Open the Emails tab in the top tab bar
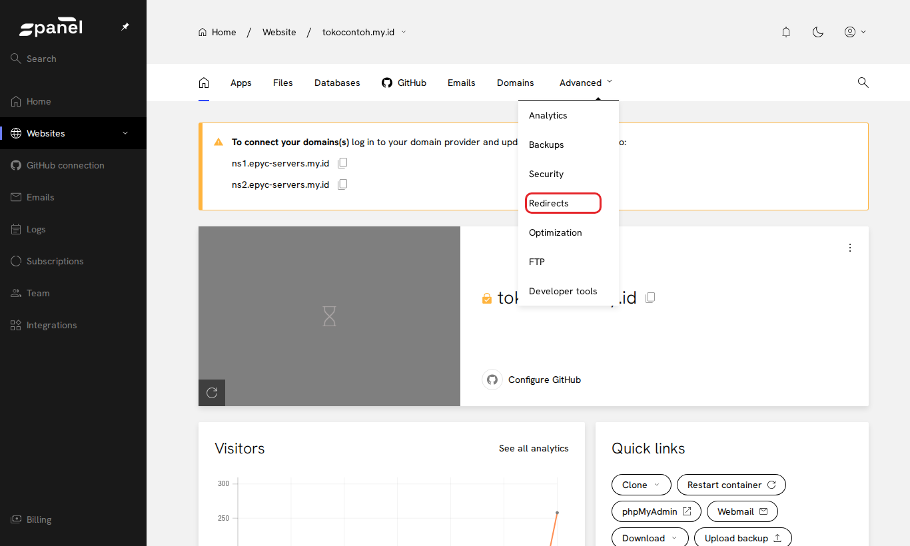Viewport: 910px width, 546px height. coord(462,83)
